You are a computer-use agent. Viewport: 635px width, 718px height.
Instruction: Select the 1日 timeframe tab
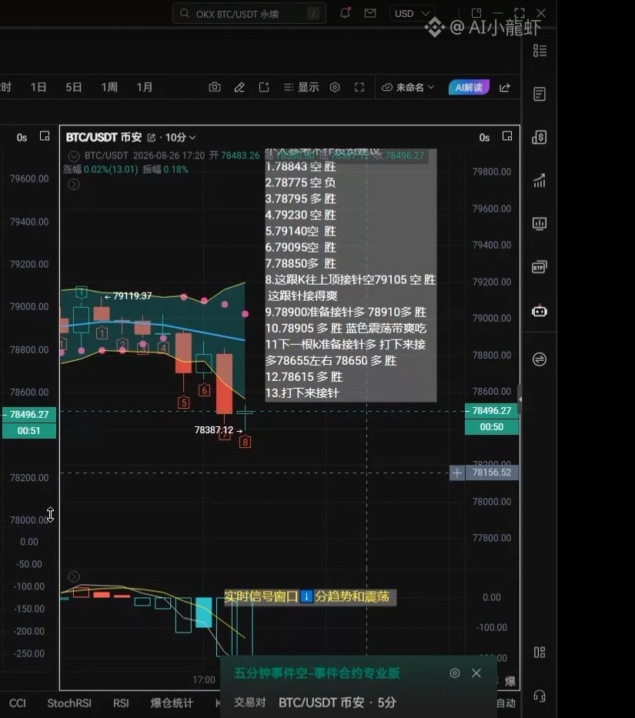click(x=38, y=87)
